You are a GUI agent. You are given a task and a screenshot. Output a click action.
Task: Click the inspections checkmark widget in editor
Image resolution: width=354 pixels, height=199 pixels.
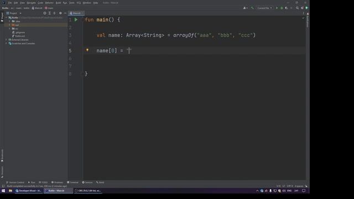click(x=303, y=18)
